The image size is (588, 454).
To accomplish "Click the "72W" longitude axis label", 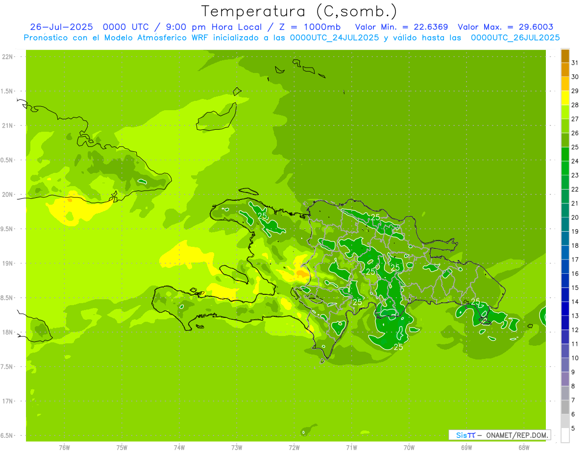I will (x=294, y=447).
